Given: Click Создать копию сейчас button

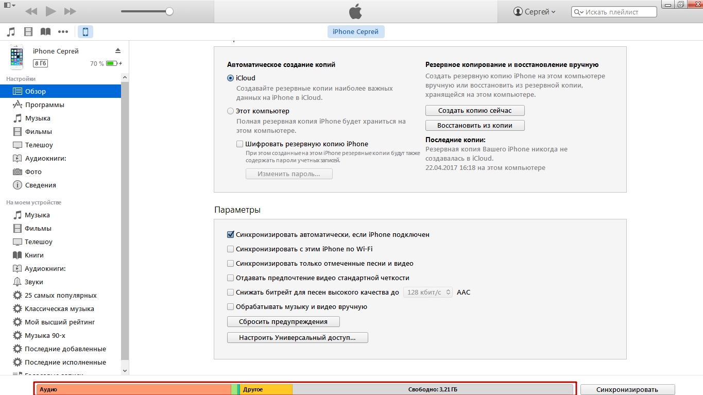Looking at the screenshot, I should (475, 110).
